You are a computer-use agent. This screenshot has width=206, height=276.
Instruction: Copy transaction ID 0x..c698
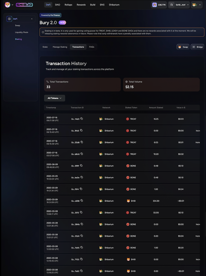click(82, 201)
